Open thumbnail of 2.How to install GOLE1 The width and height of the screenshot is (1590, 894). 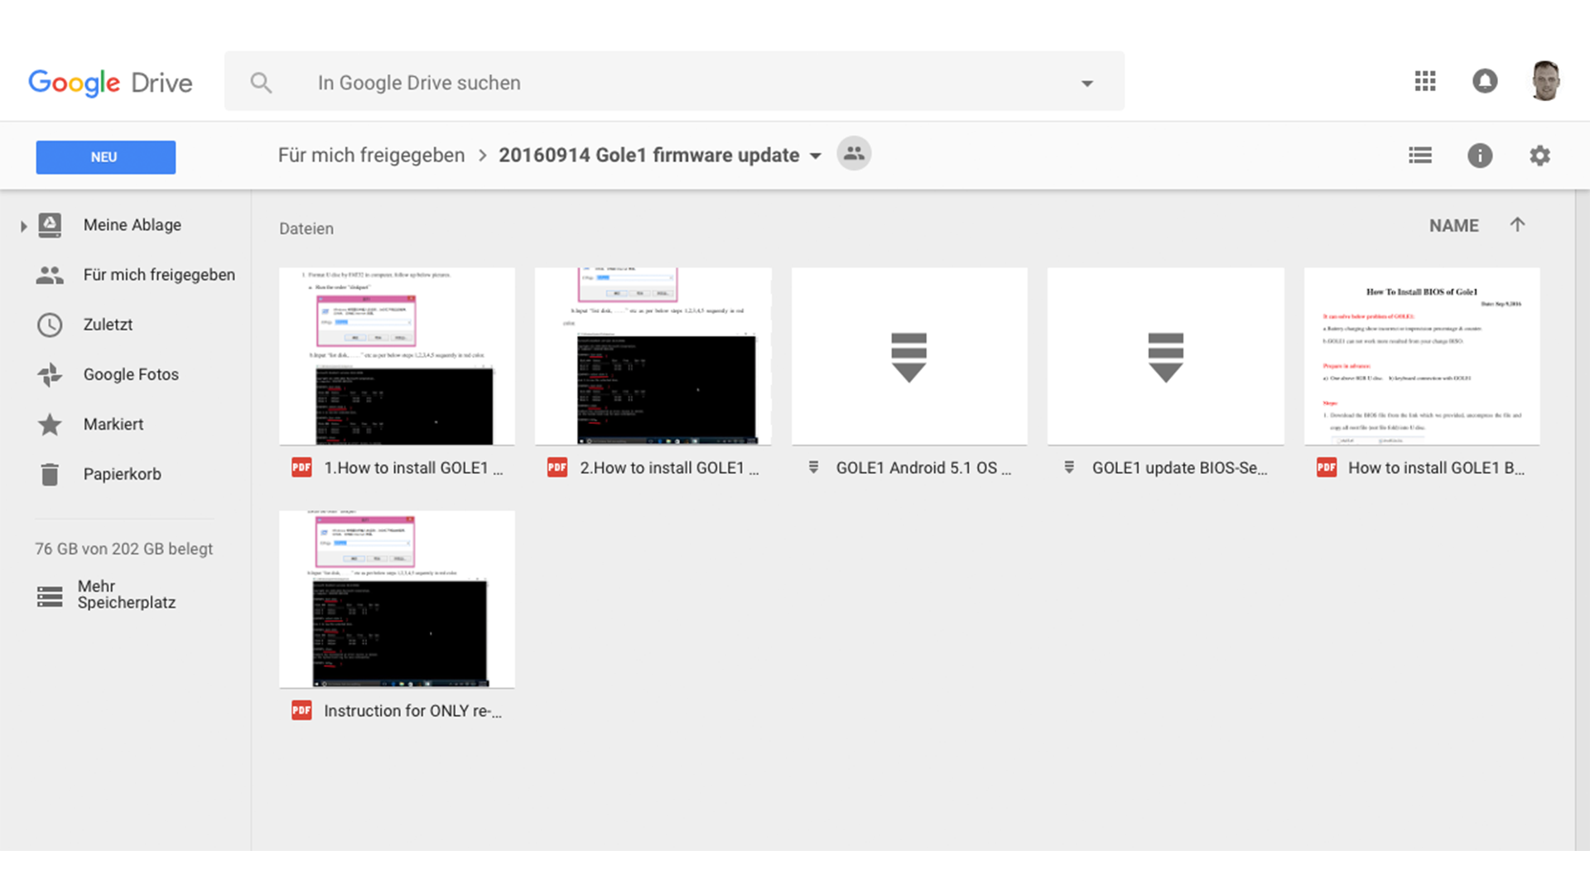653,356
